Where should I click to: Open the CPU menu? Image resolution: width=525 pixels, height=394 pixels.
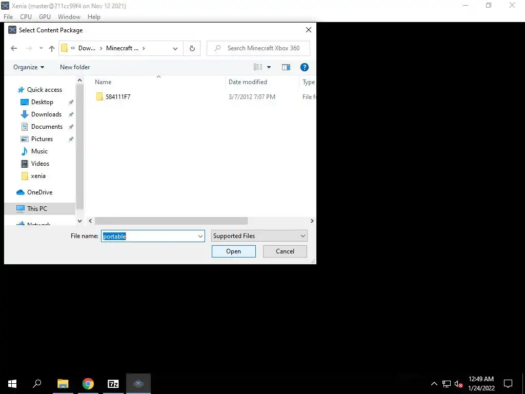26,17
